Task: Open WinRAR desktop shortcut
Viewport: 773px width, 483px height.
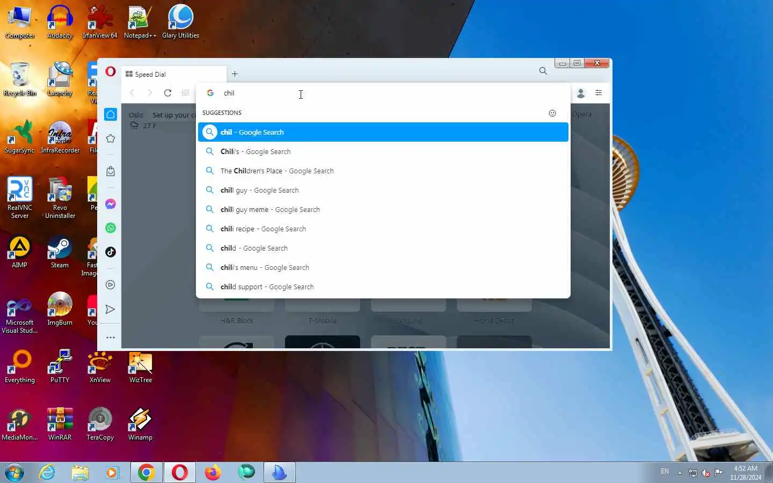Action: [60, 424]
